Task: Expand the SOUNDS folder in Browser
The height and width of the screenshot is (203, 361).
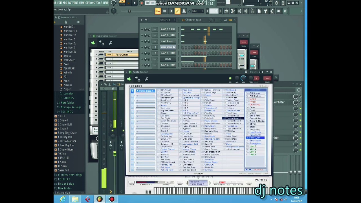Action: [68, 98]
